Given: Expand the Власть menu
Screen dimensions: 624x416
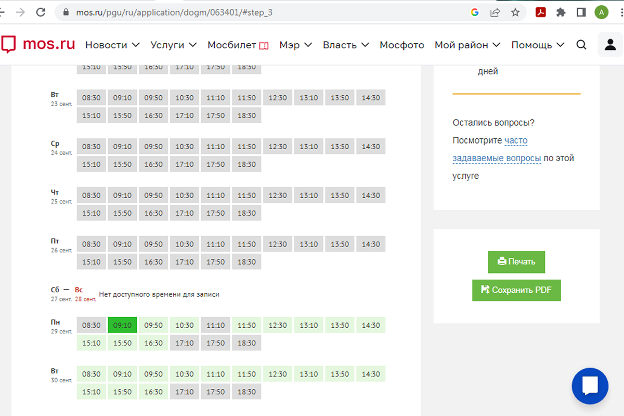Looking at the screenshot, I should [346, 45].
